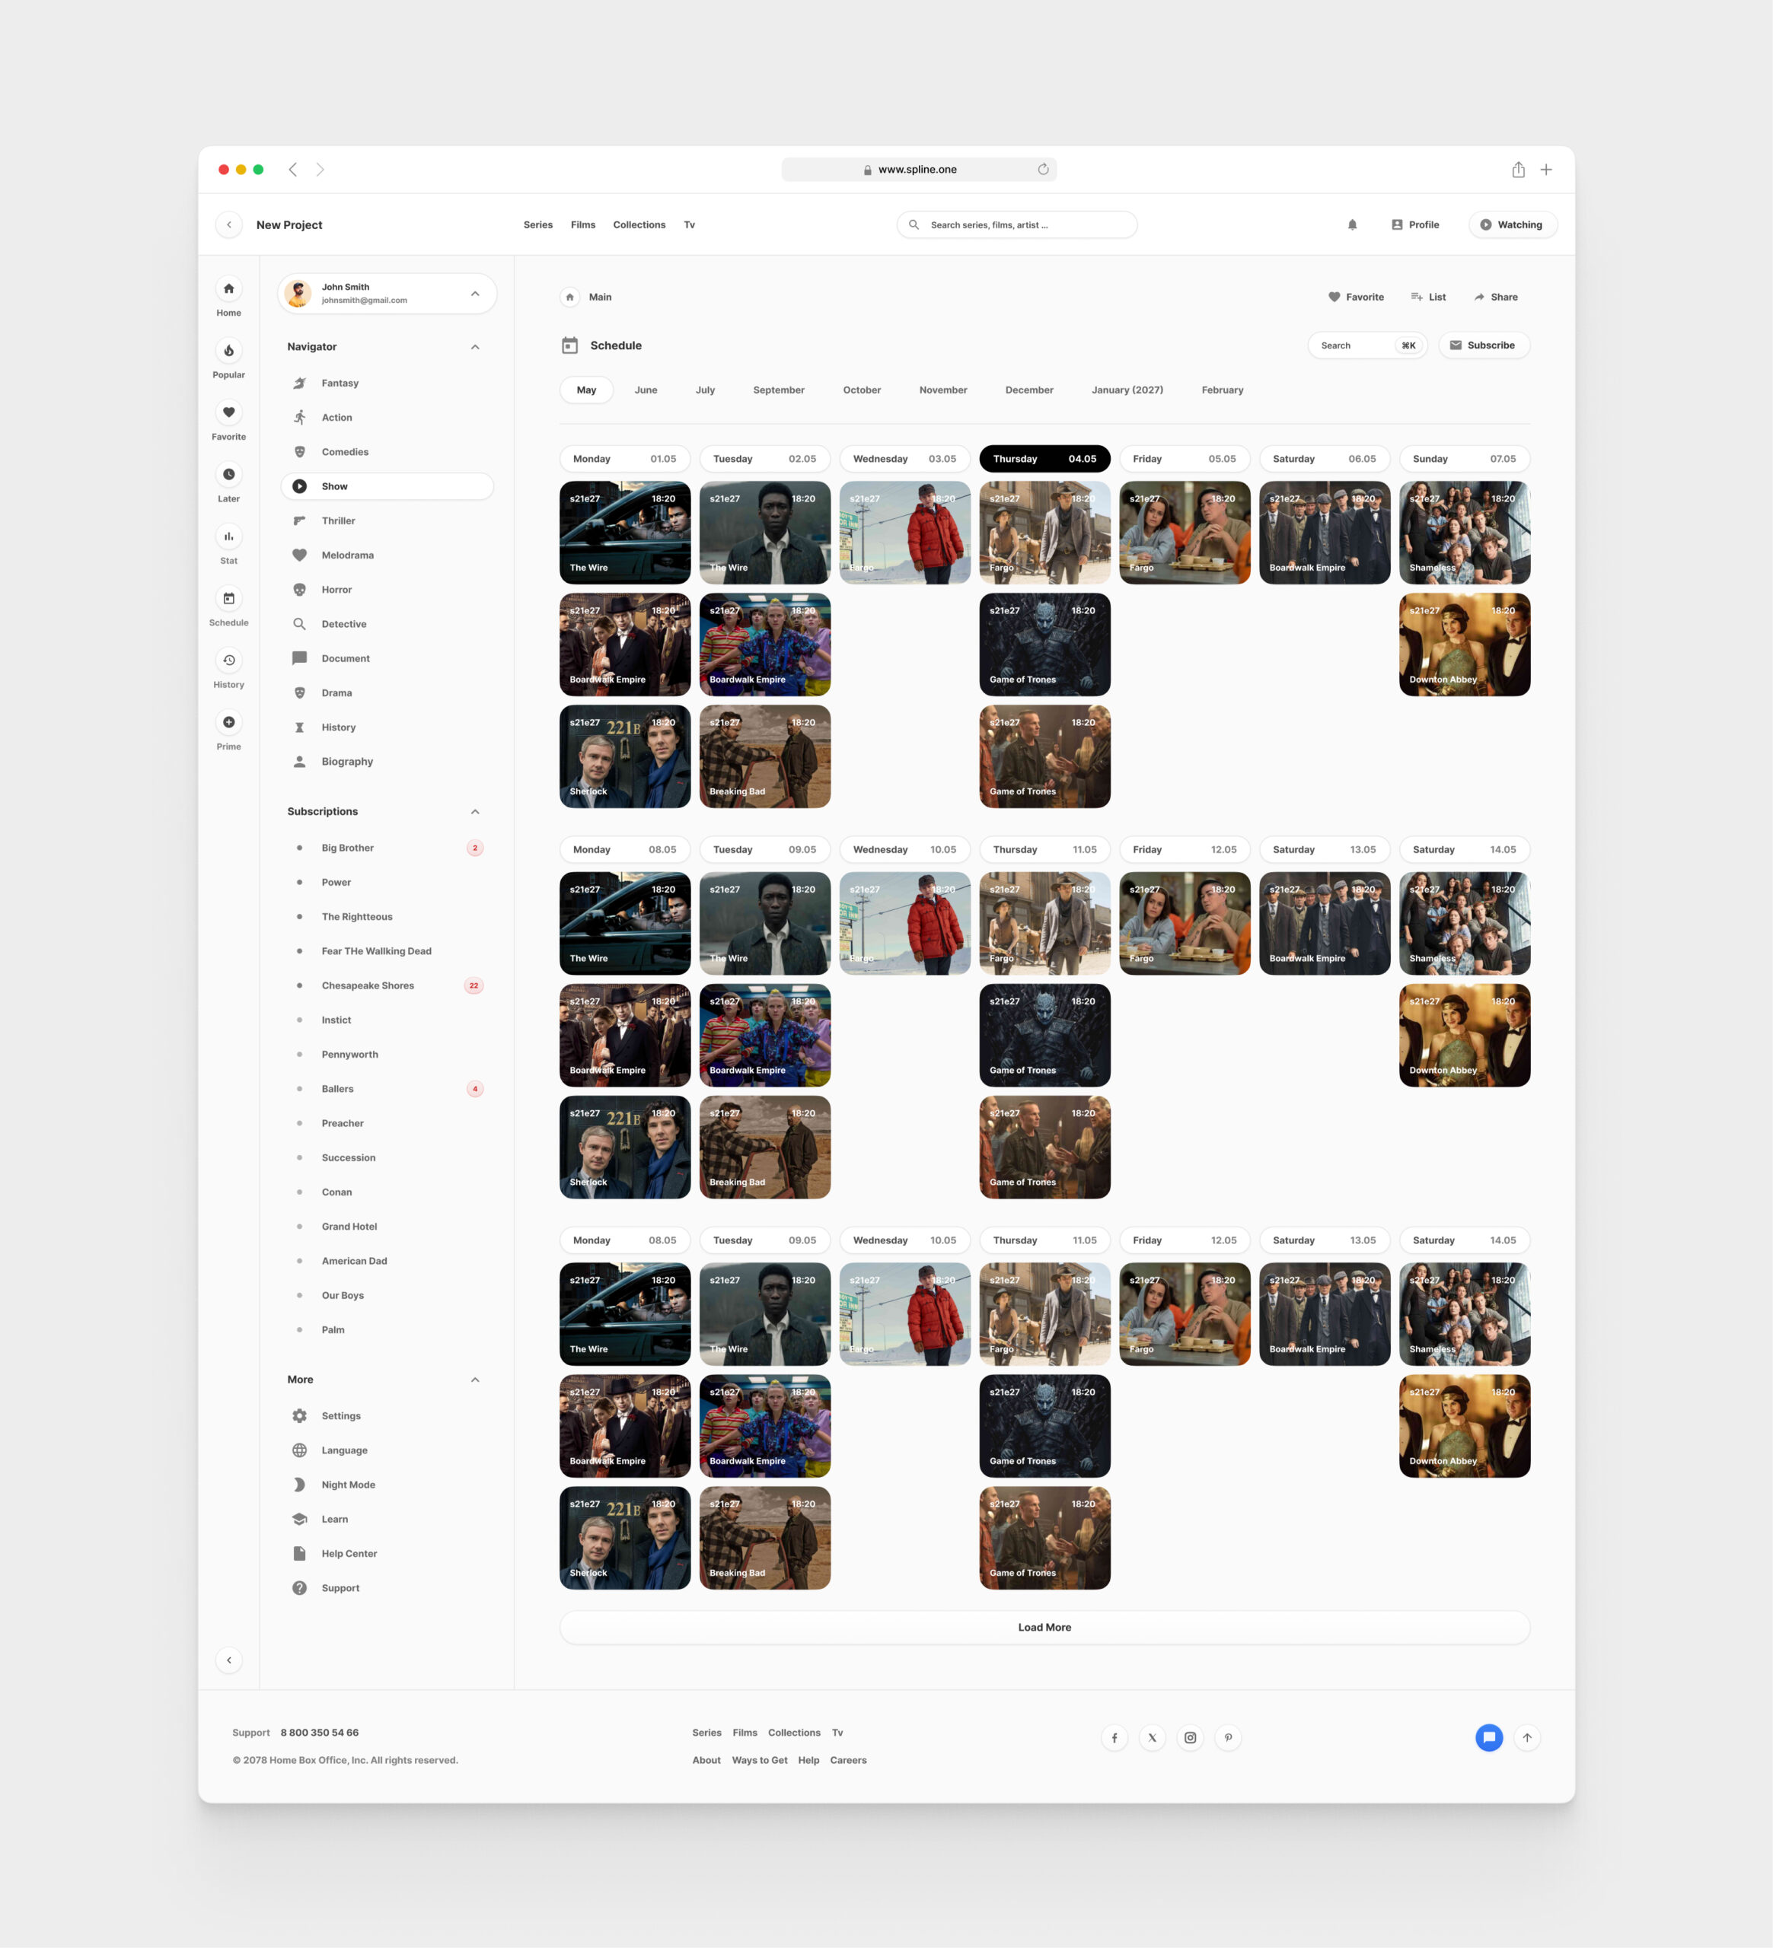This screenshot has width=1773, height=1948.
Task: Open the Stat bar chart icon
Action: click(228, 536)
